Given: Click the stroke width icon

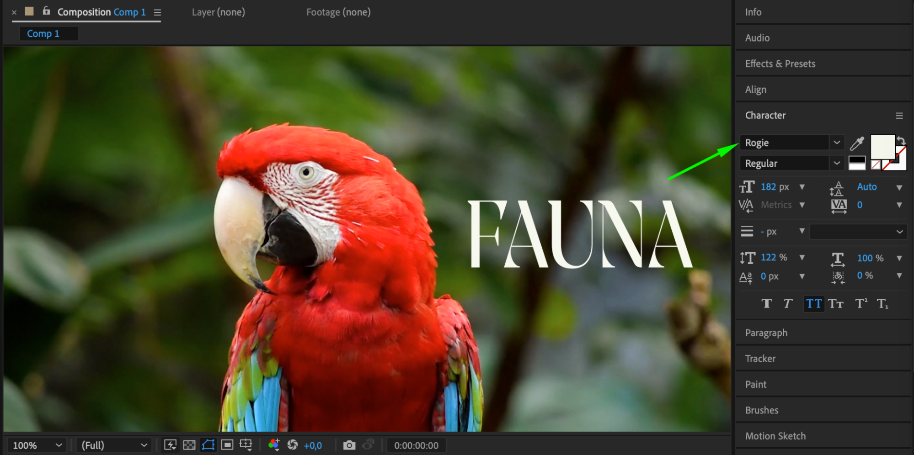Looking at the screenshot, I should [x=747, y=232].
